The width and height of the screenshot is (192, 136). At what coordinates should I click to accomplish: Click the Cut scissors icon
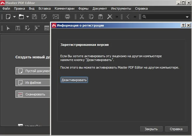pyautogui.click(x=82, y=17)
